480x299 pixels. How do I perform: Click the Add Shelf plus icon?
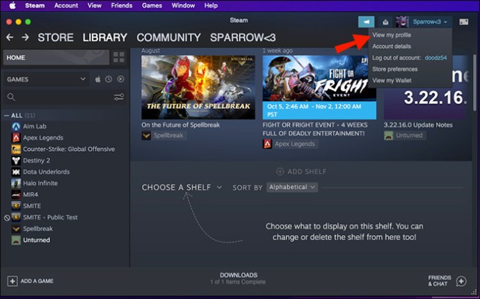click(x=280, y=171)
